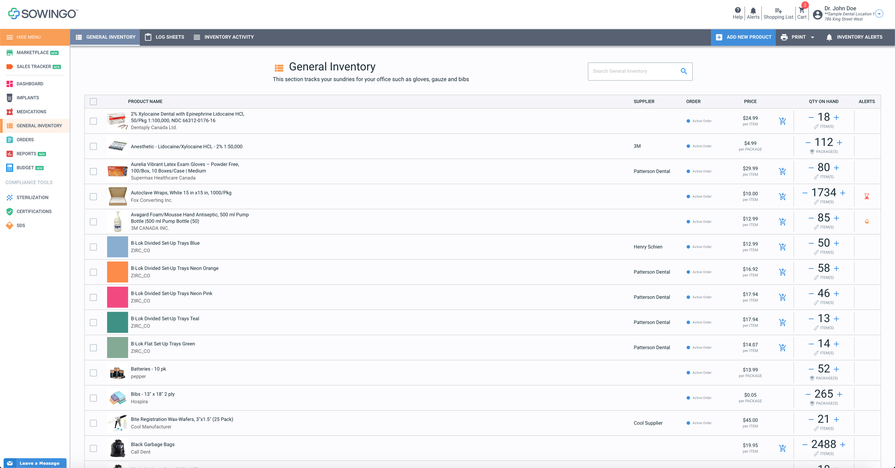Add Autoclave Wraps to cart
Image resolution: width=895 pixels, height=468 pixels.
[782, 196]
